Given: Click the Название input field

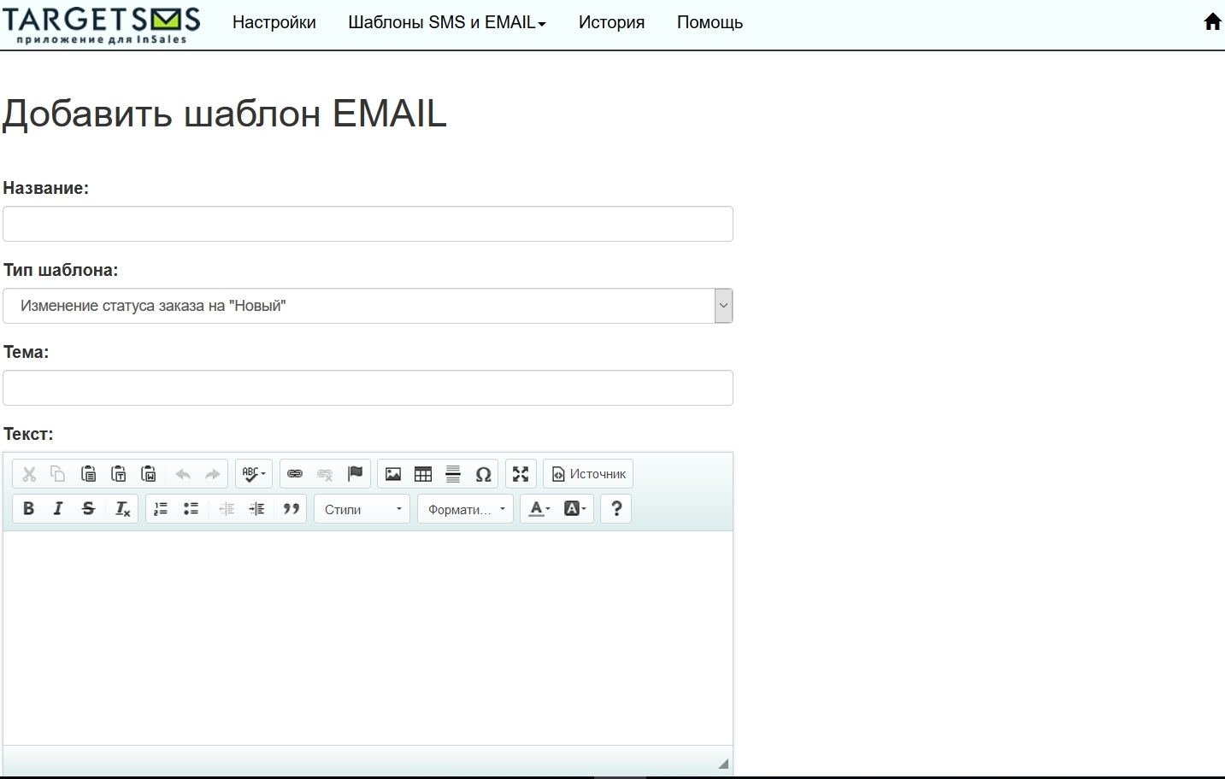Looking at the screenshot, I should tap(368, 224).
